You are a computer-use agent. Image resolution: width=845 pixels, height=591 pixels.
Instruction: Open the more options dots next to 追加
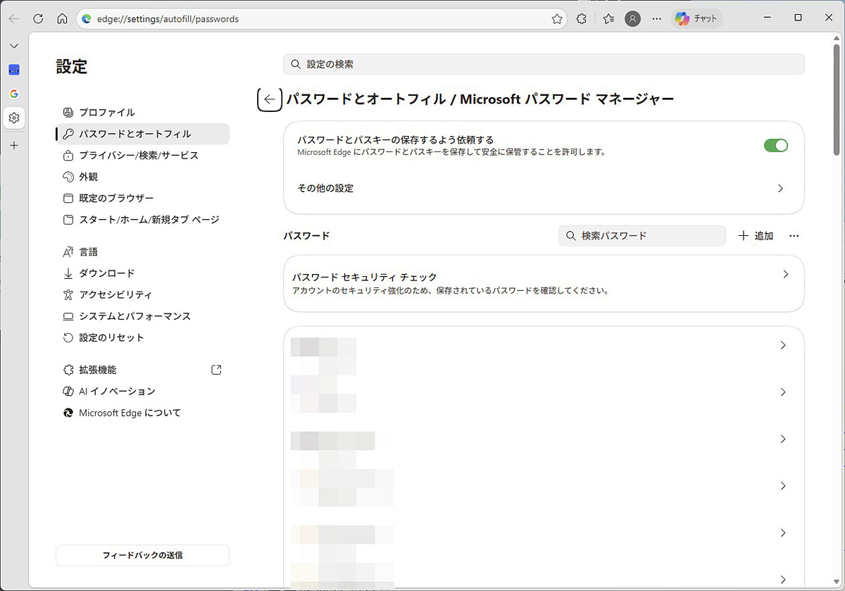(794, 236)
